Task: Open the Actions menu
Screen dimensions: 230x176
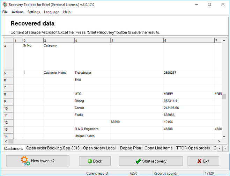Action: click(17, 12)
